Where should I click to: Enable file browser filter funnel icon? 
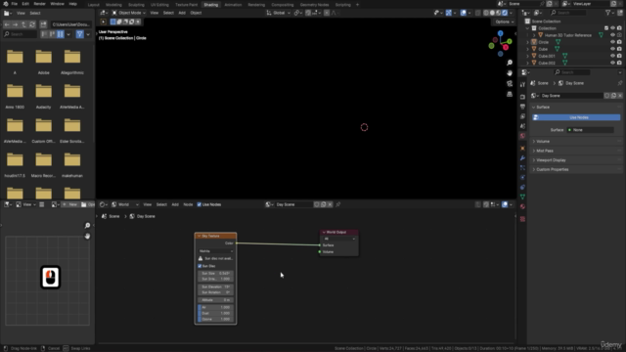tap(80, 34)
